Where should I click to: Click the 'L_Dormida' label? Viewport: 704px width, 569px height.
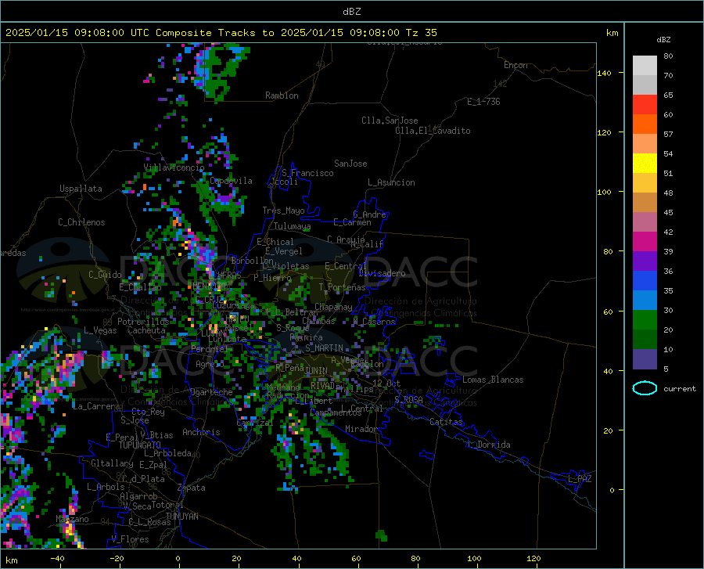pyautogui.click(x=489, y=445)
